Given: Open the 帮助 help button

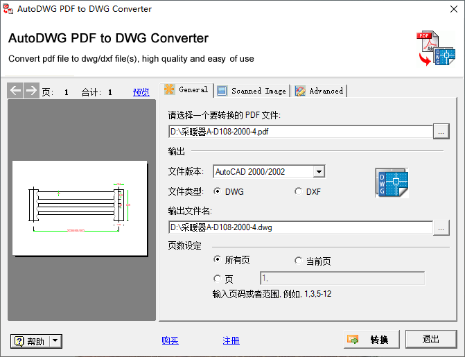Looking at the screenshot, I should point(31,341).
